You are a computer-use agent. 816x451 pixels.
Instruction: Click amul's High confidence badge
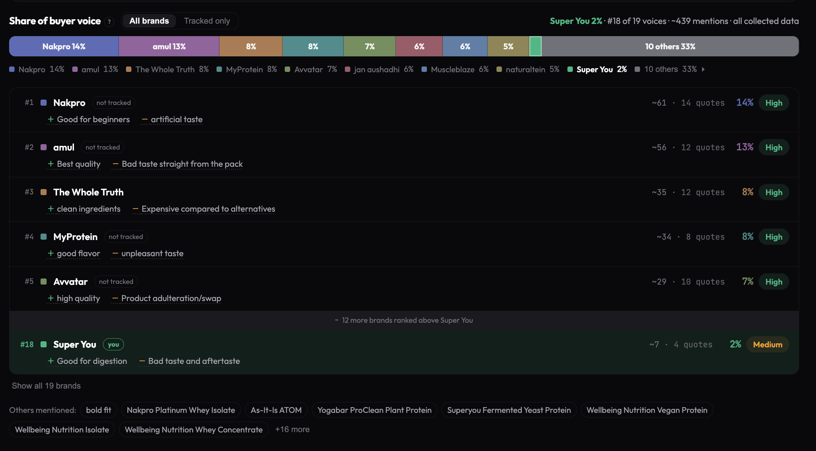point(774,147)
